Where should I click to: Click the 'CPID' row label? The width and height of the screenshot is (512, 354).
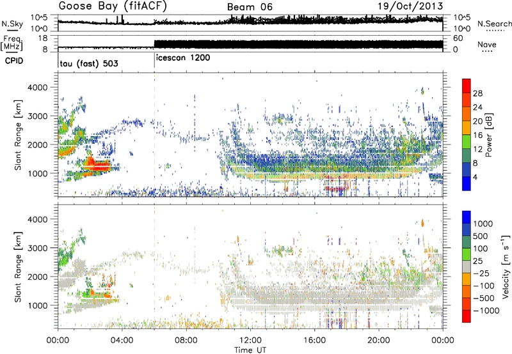click(14, 61)
